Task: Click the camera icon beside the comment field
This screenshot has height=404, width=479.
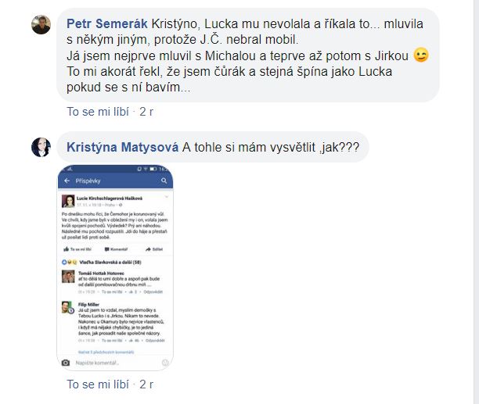Action: click(x=66, y=363)
